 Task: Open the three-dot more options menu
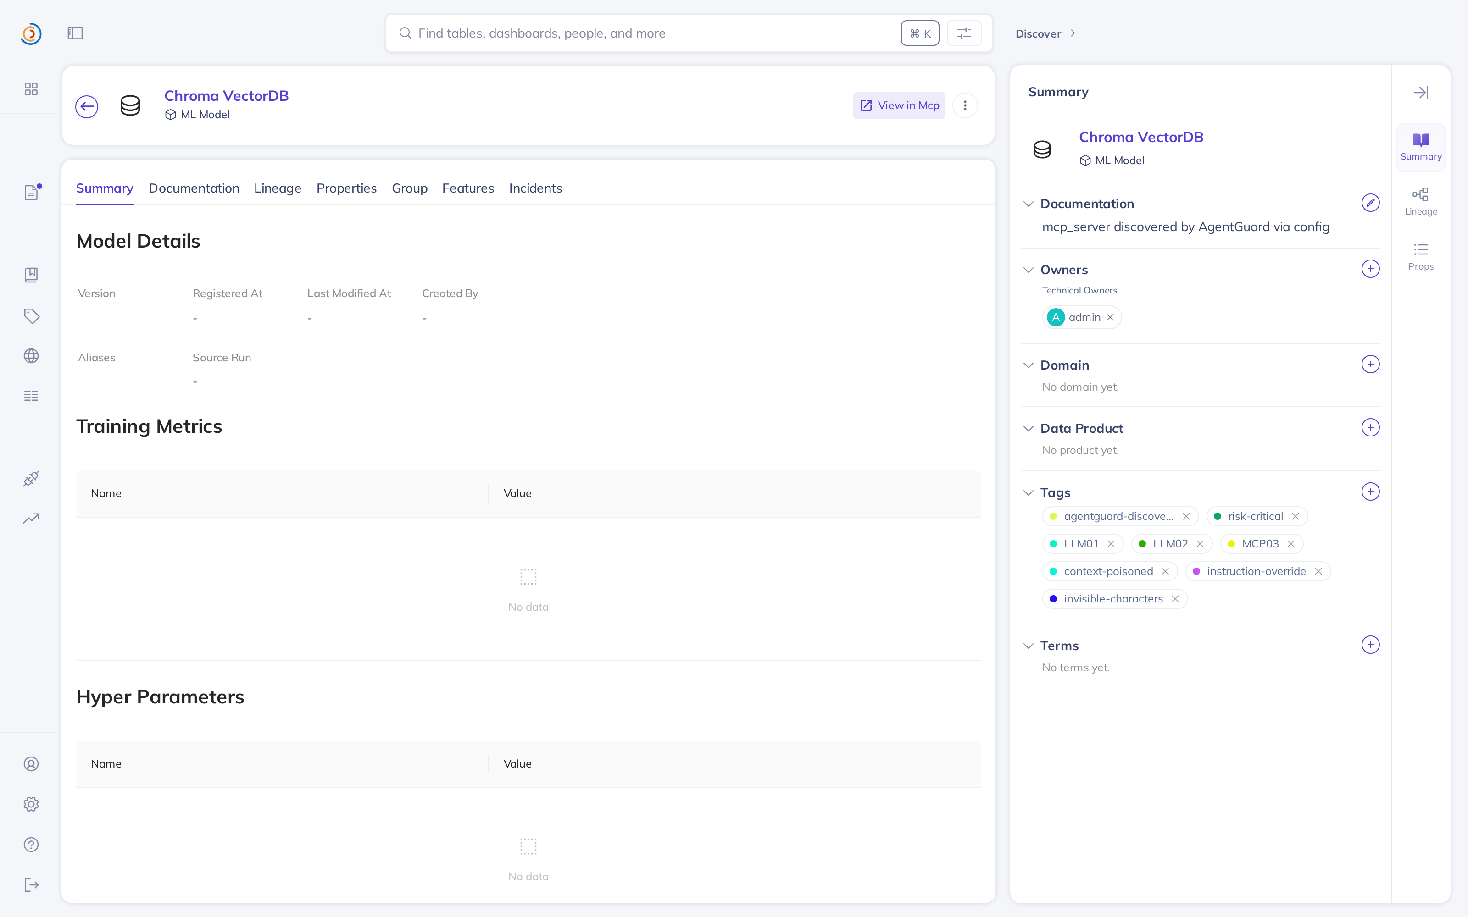(965, 105)
